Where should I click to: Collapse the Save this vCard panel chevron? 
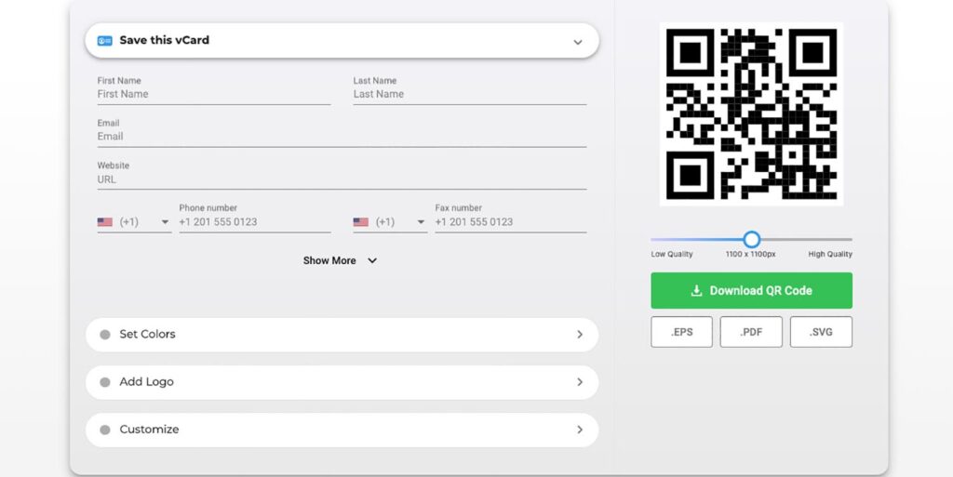click(x=578, y=42)
